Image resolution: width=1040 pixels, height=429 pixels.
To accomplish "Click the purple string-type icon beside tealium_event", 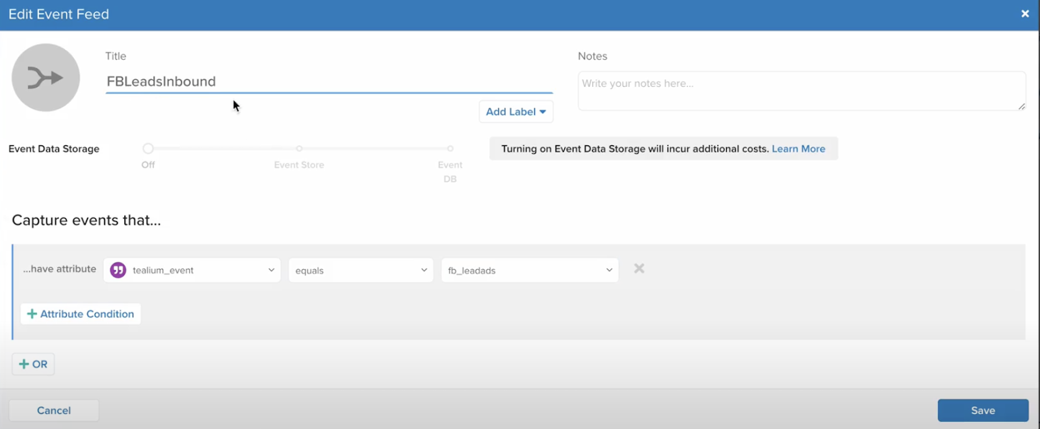I will 118,270.
